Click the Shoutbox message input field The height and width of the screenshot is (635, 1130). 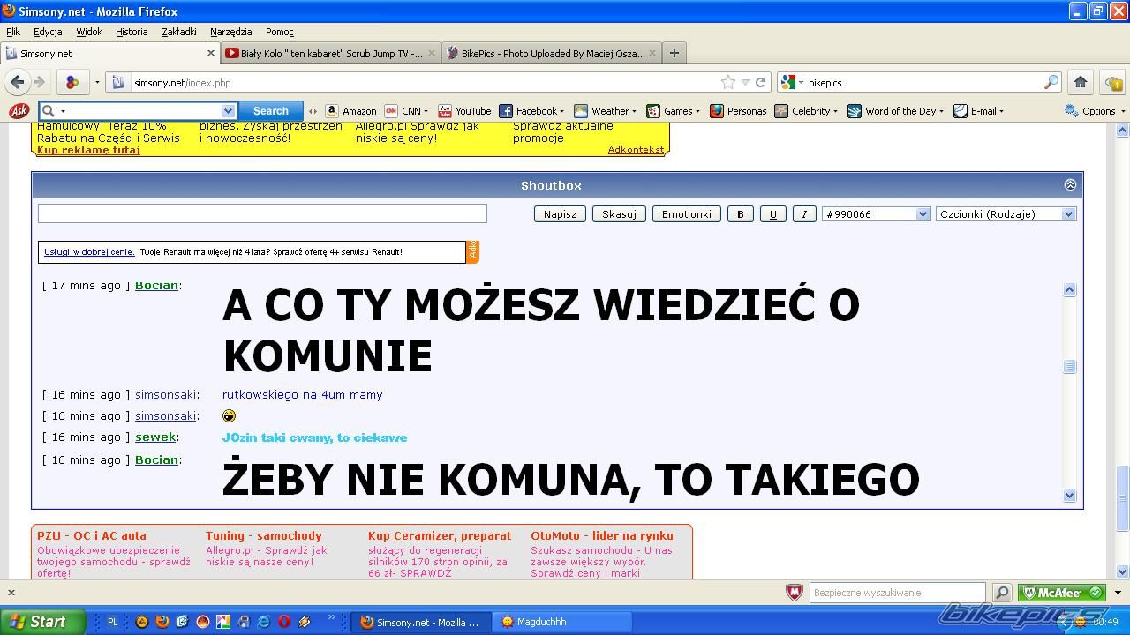point(262,213)
